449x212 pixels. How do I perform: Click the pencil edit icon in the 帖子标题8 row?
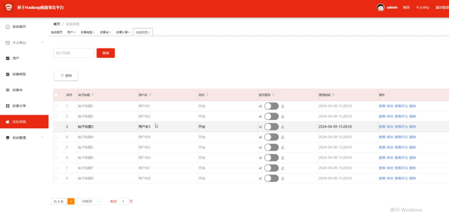pos(283,178)
